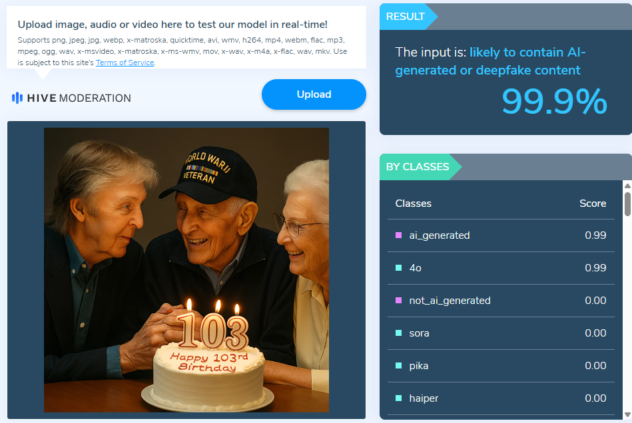Image resolution: width=632 pixels, height=423 pixels.
Task: Select the ai_generated class row
Action: pos(501,235)
